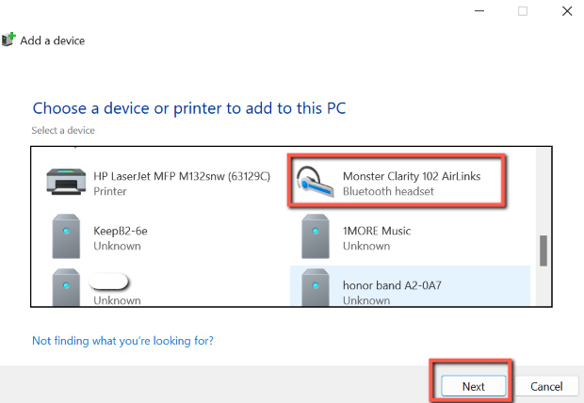Click the KeepB2-6e device icon
Viewport: 584px width, 403px height.
(66, 236)
